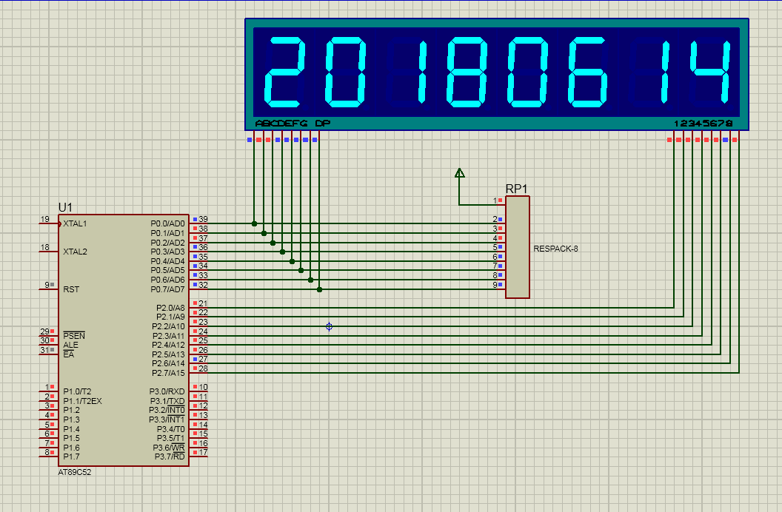The height and width of the screenshot is (512, 782).
Task: Click the P2.5/A13 pin label
Action: coord(169,354)
